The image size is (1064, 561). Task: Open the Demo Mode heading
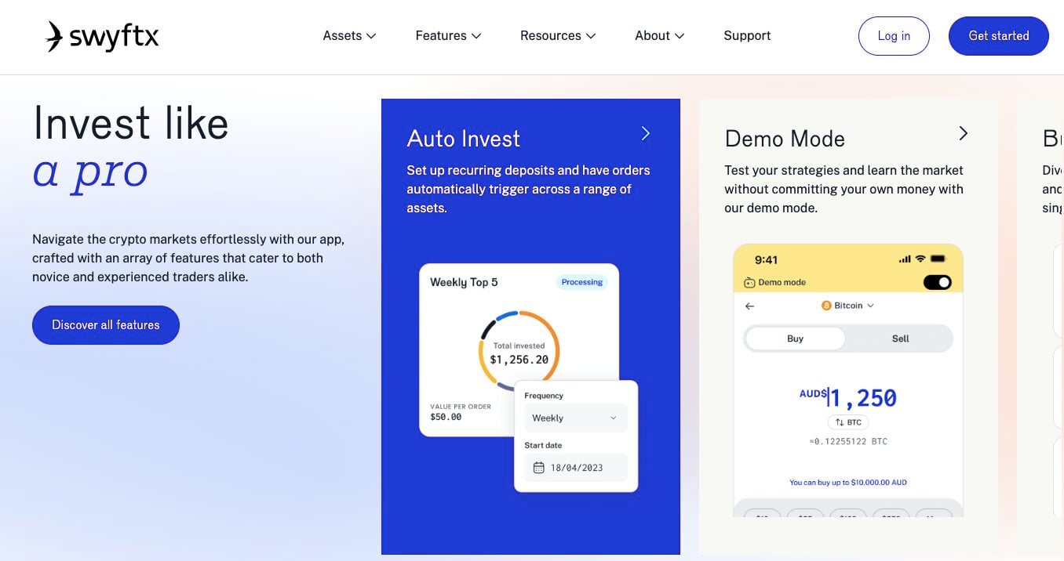coord(785,139)
